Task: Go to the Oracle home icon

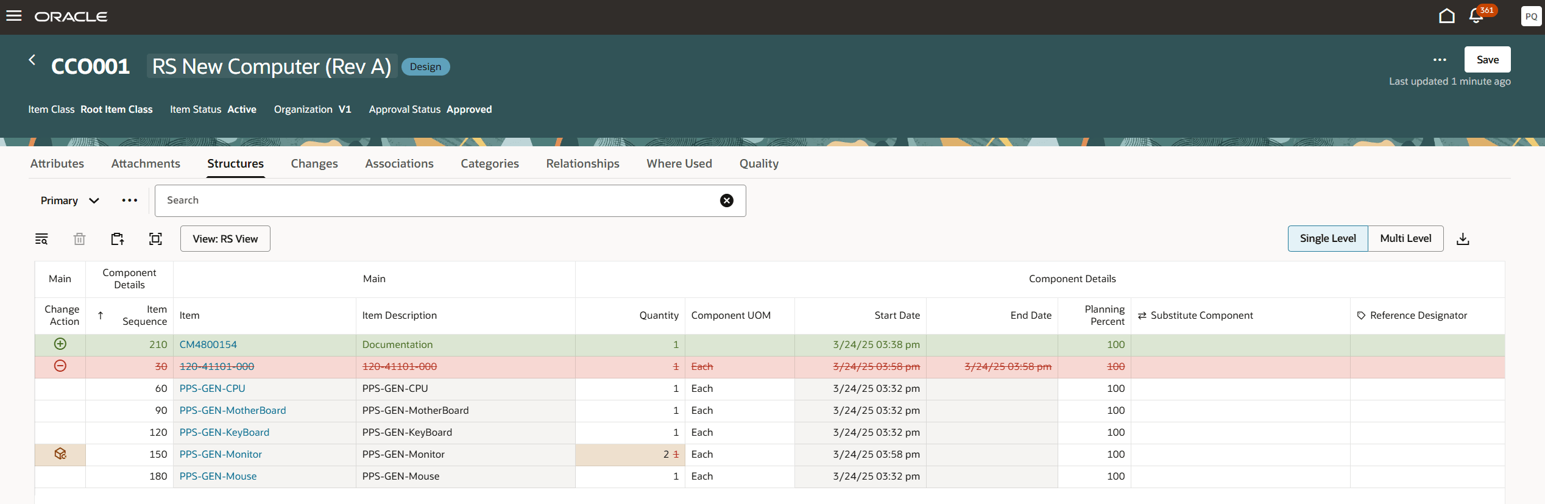Action: 1446,16
